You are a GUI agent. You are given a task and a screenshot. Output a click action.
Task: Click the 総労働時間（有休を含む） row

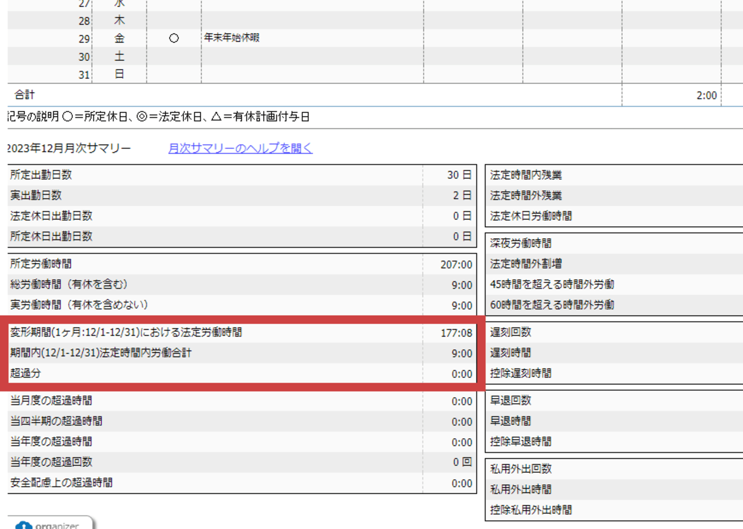pos(238,285)
